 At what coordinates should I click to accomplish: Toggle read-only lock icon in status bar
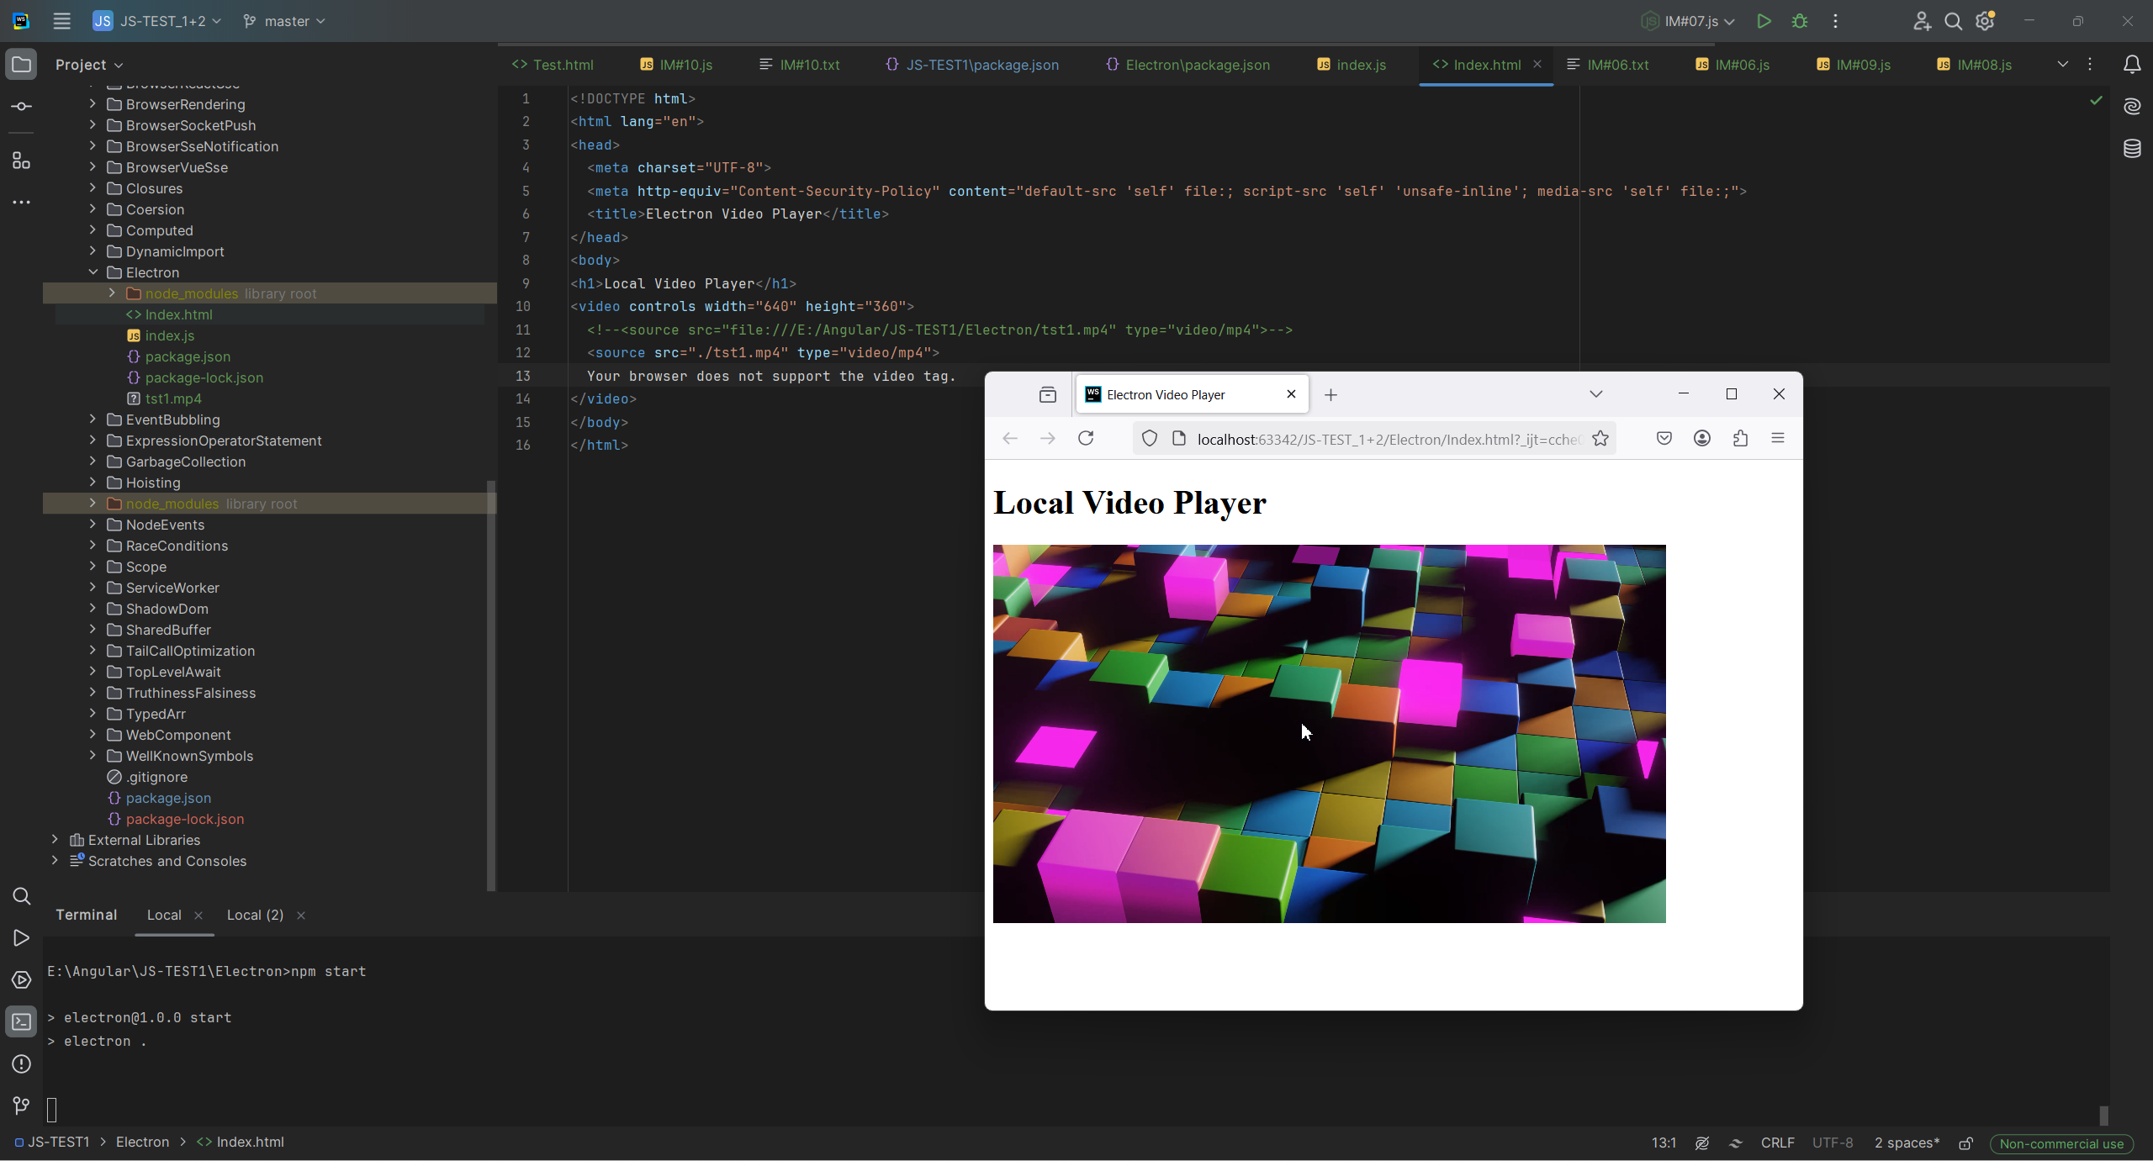point(1965,1143)
